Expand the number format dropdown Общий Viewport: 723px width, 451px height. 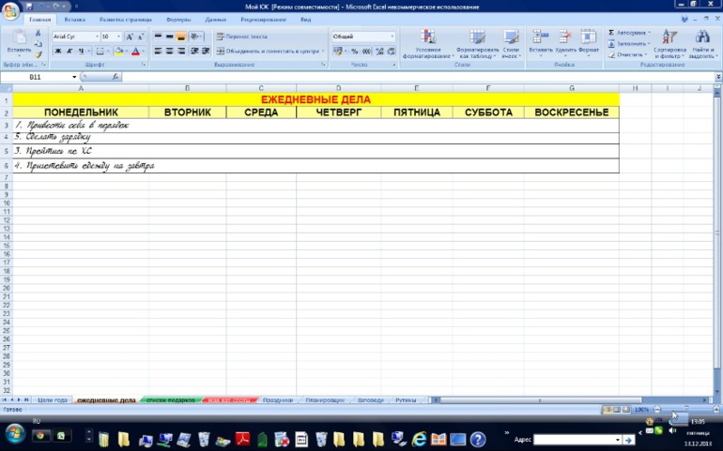pyautogui.click(x=363, y=37)
